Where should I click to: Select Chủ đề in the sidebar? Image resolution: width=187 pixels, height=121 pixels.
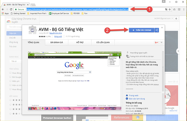12,38
